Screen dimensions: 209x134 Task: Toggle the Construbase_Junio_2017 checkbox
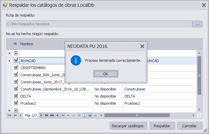16,82
